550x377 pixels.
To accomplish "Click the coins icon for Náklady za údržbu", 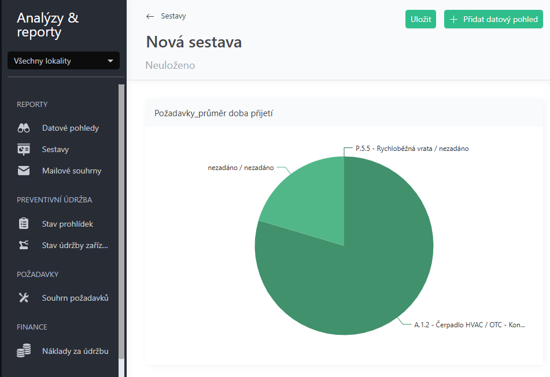I will [24, 350].
